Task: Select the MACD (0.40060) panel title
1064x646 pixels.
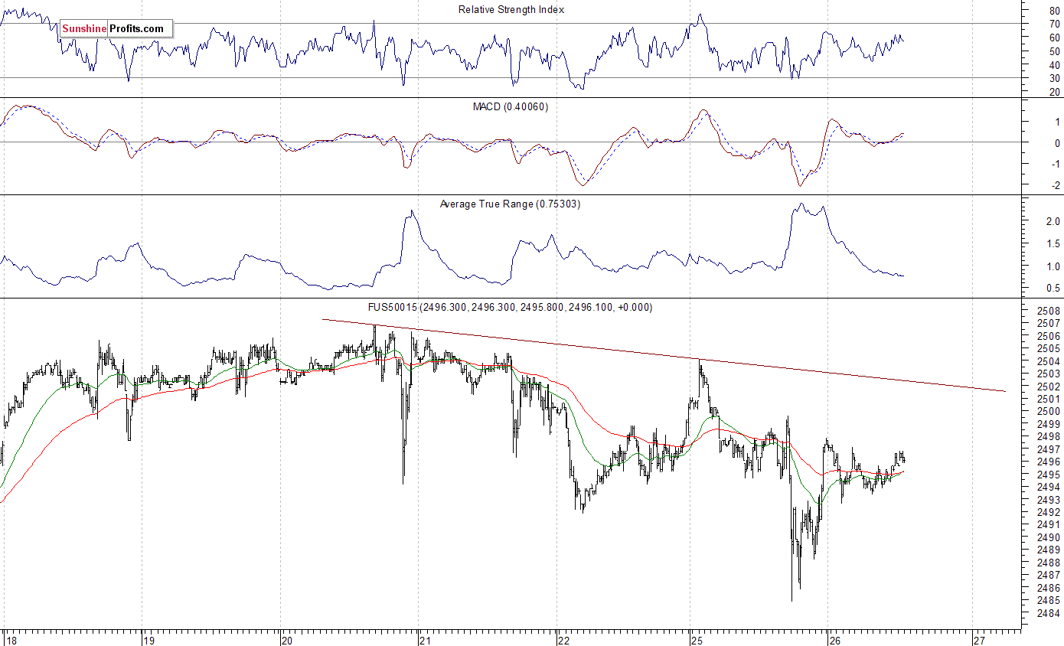Action: [x=510, y=107]
